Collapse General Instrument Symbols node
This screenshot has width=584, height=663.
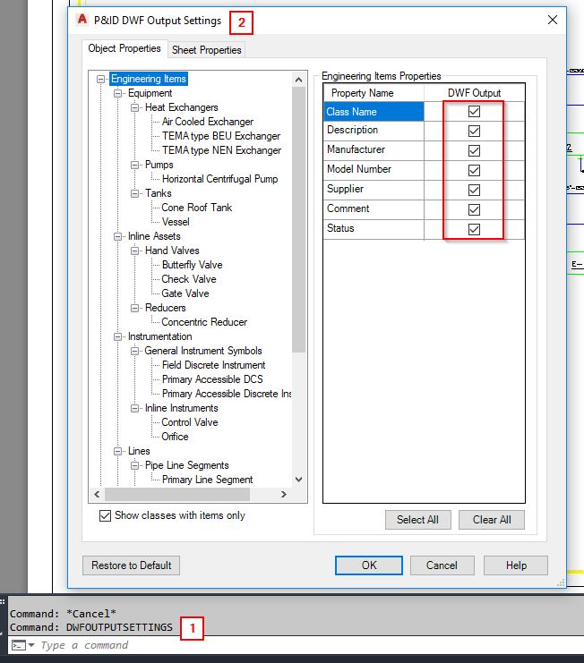click(134, 351)
